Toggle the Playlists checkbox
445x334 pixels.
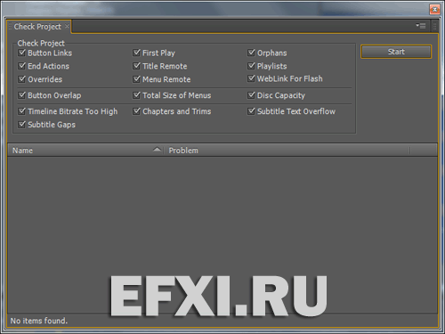tap(251, 66)
